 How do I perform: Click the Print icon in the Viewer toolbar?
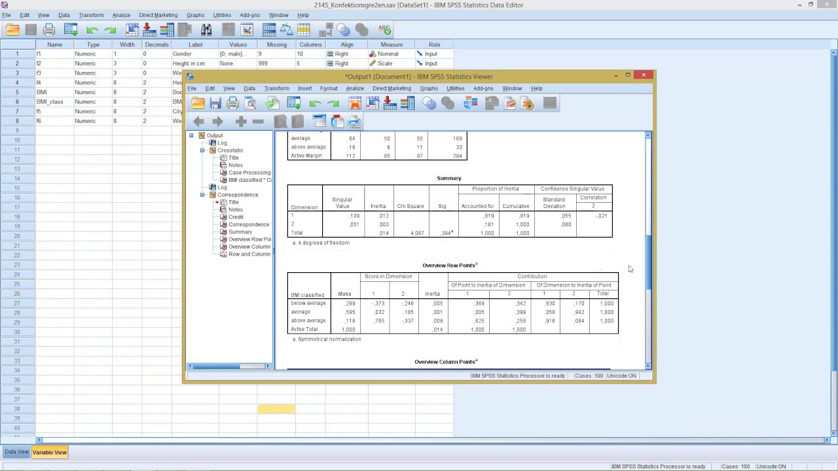[x=232, y=103]
